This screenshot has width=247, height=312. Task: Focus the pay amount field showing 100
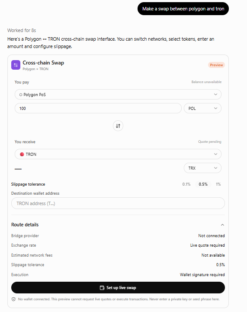(x=98, y=108)
